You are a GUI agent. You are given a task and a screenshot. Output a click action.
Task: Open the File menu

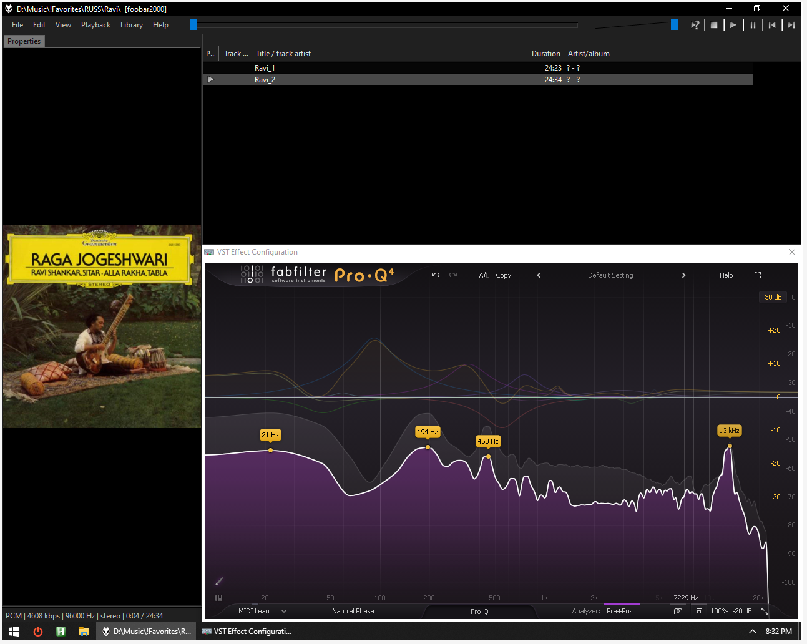click(17, 25)
